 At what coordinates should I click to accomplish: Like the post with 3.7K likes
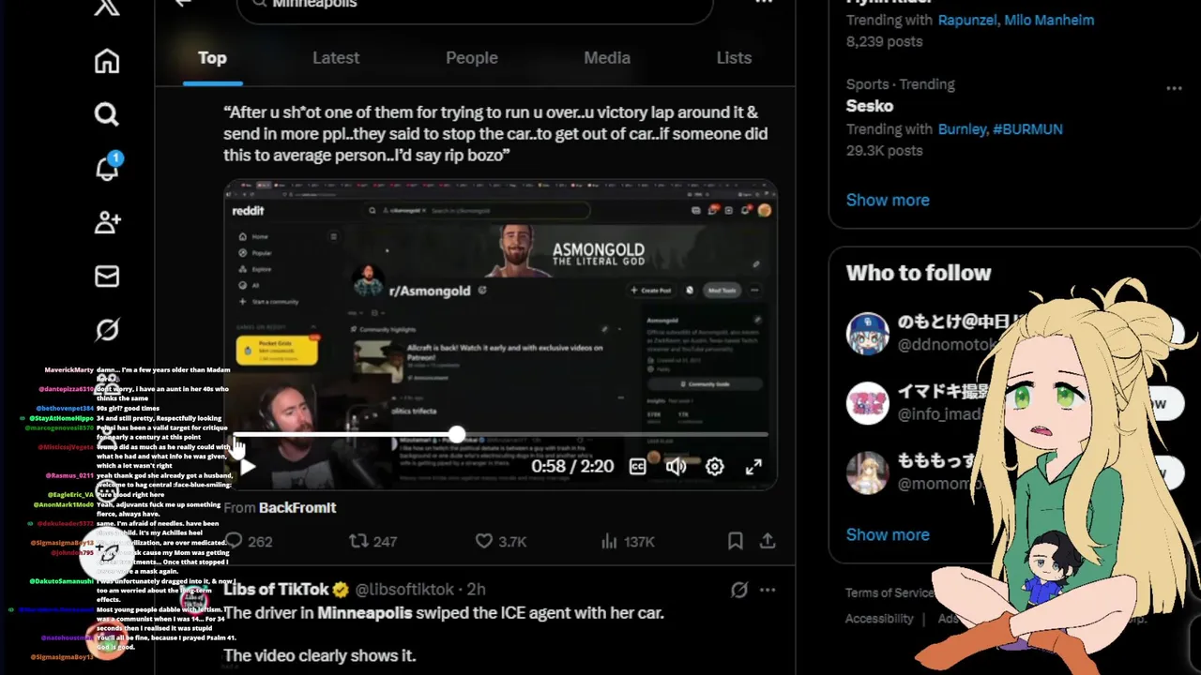[500, 541]
